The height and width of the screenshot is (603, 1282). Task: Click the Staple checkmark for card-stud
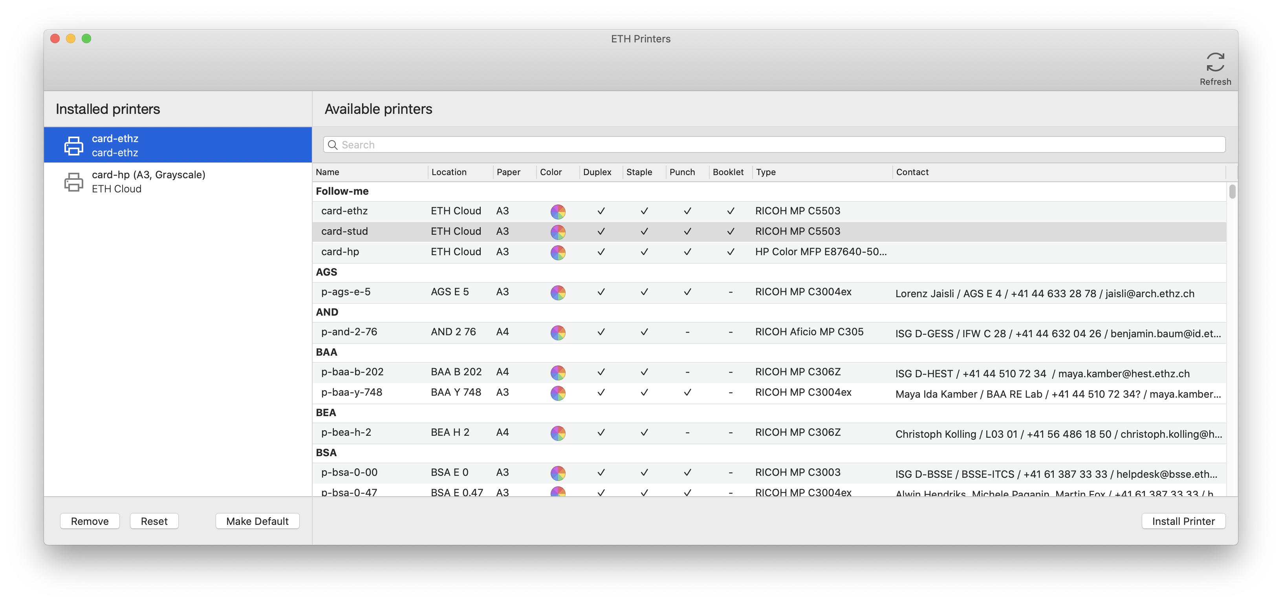tap(644, 231)
